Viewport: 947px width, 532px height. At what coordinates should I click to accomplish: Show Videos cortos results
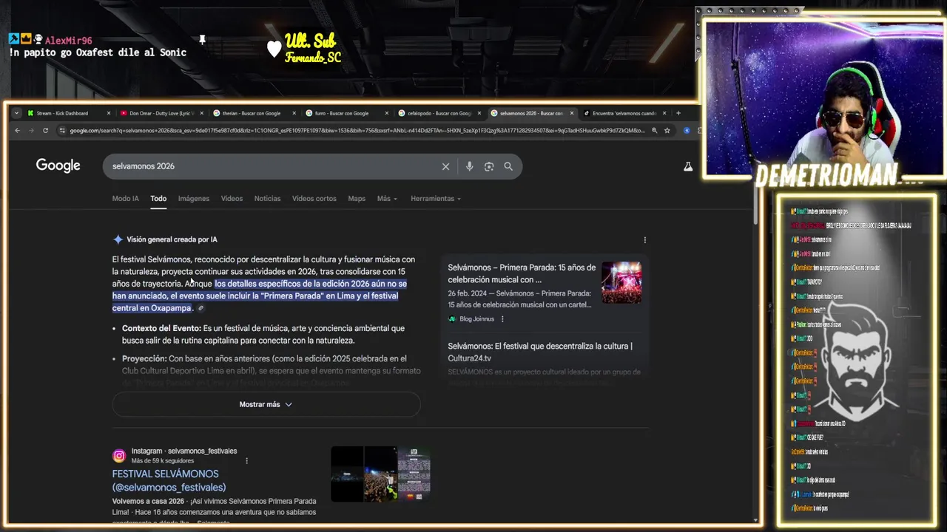[314, 199]
